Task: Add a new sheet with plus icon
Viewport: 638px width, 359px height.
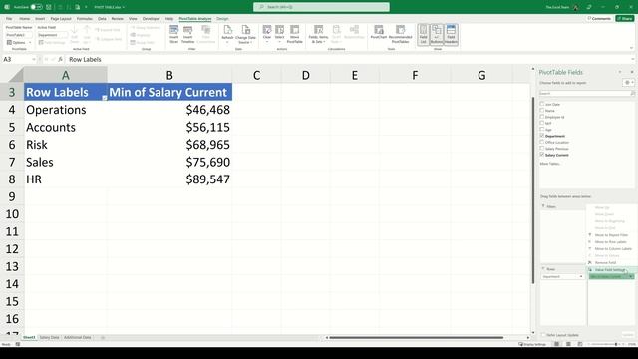Action: click(x=103, y=337)
